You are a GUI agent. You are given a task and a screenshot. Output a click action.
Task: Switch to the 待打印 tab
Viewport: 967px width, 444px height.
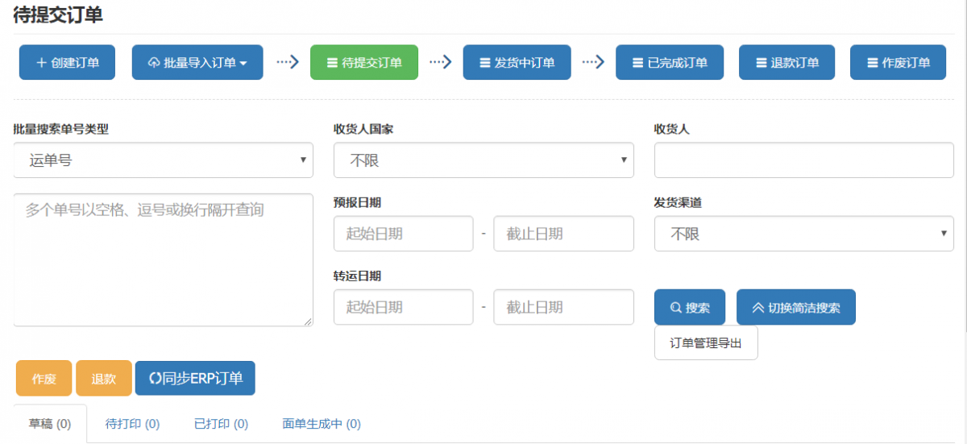(x=132, y=424)
